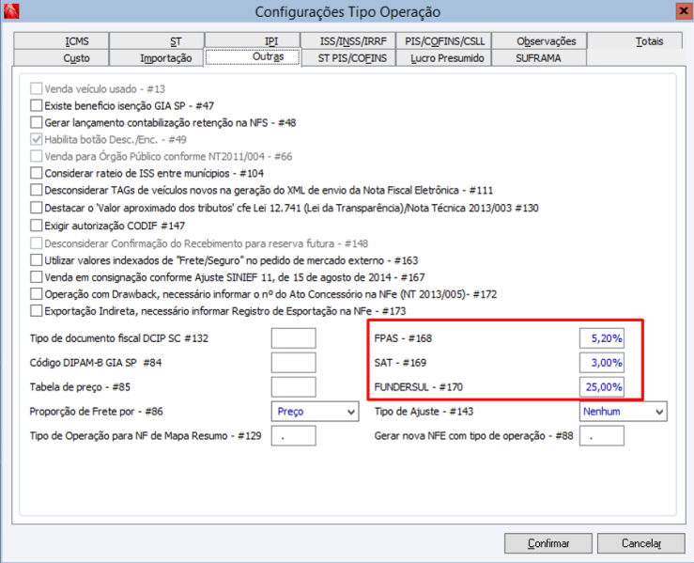
Task: Edit the FUNDERSUL #170 percentage field
Action: [x=601, y=387]
